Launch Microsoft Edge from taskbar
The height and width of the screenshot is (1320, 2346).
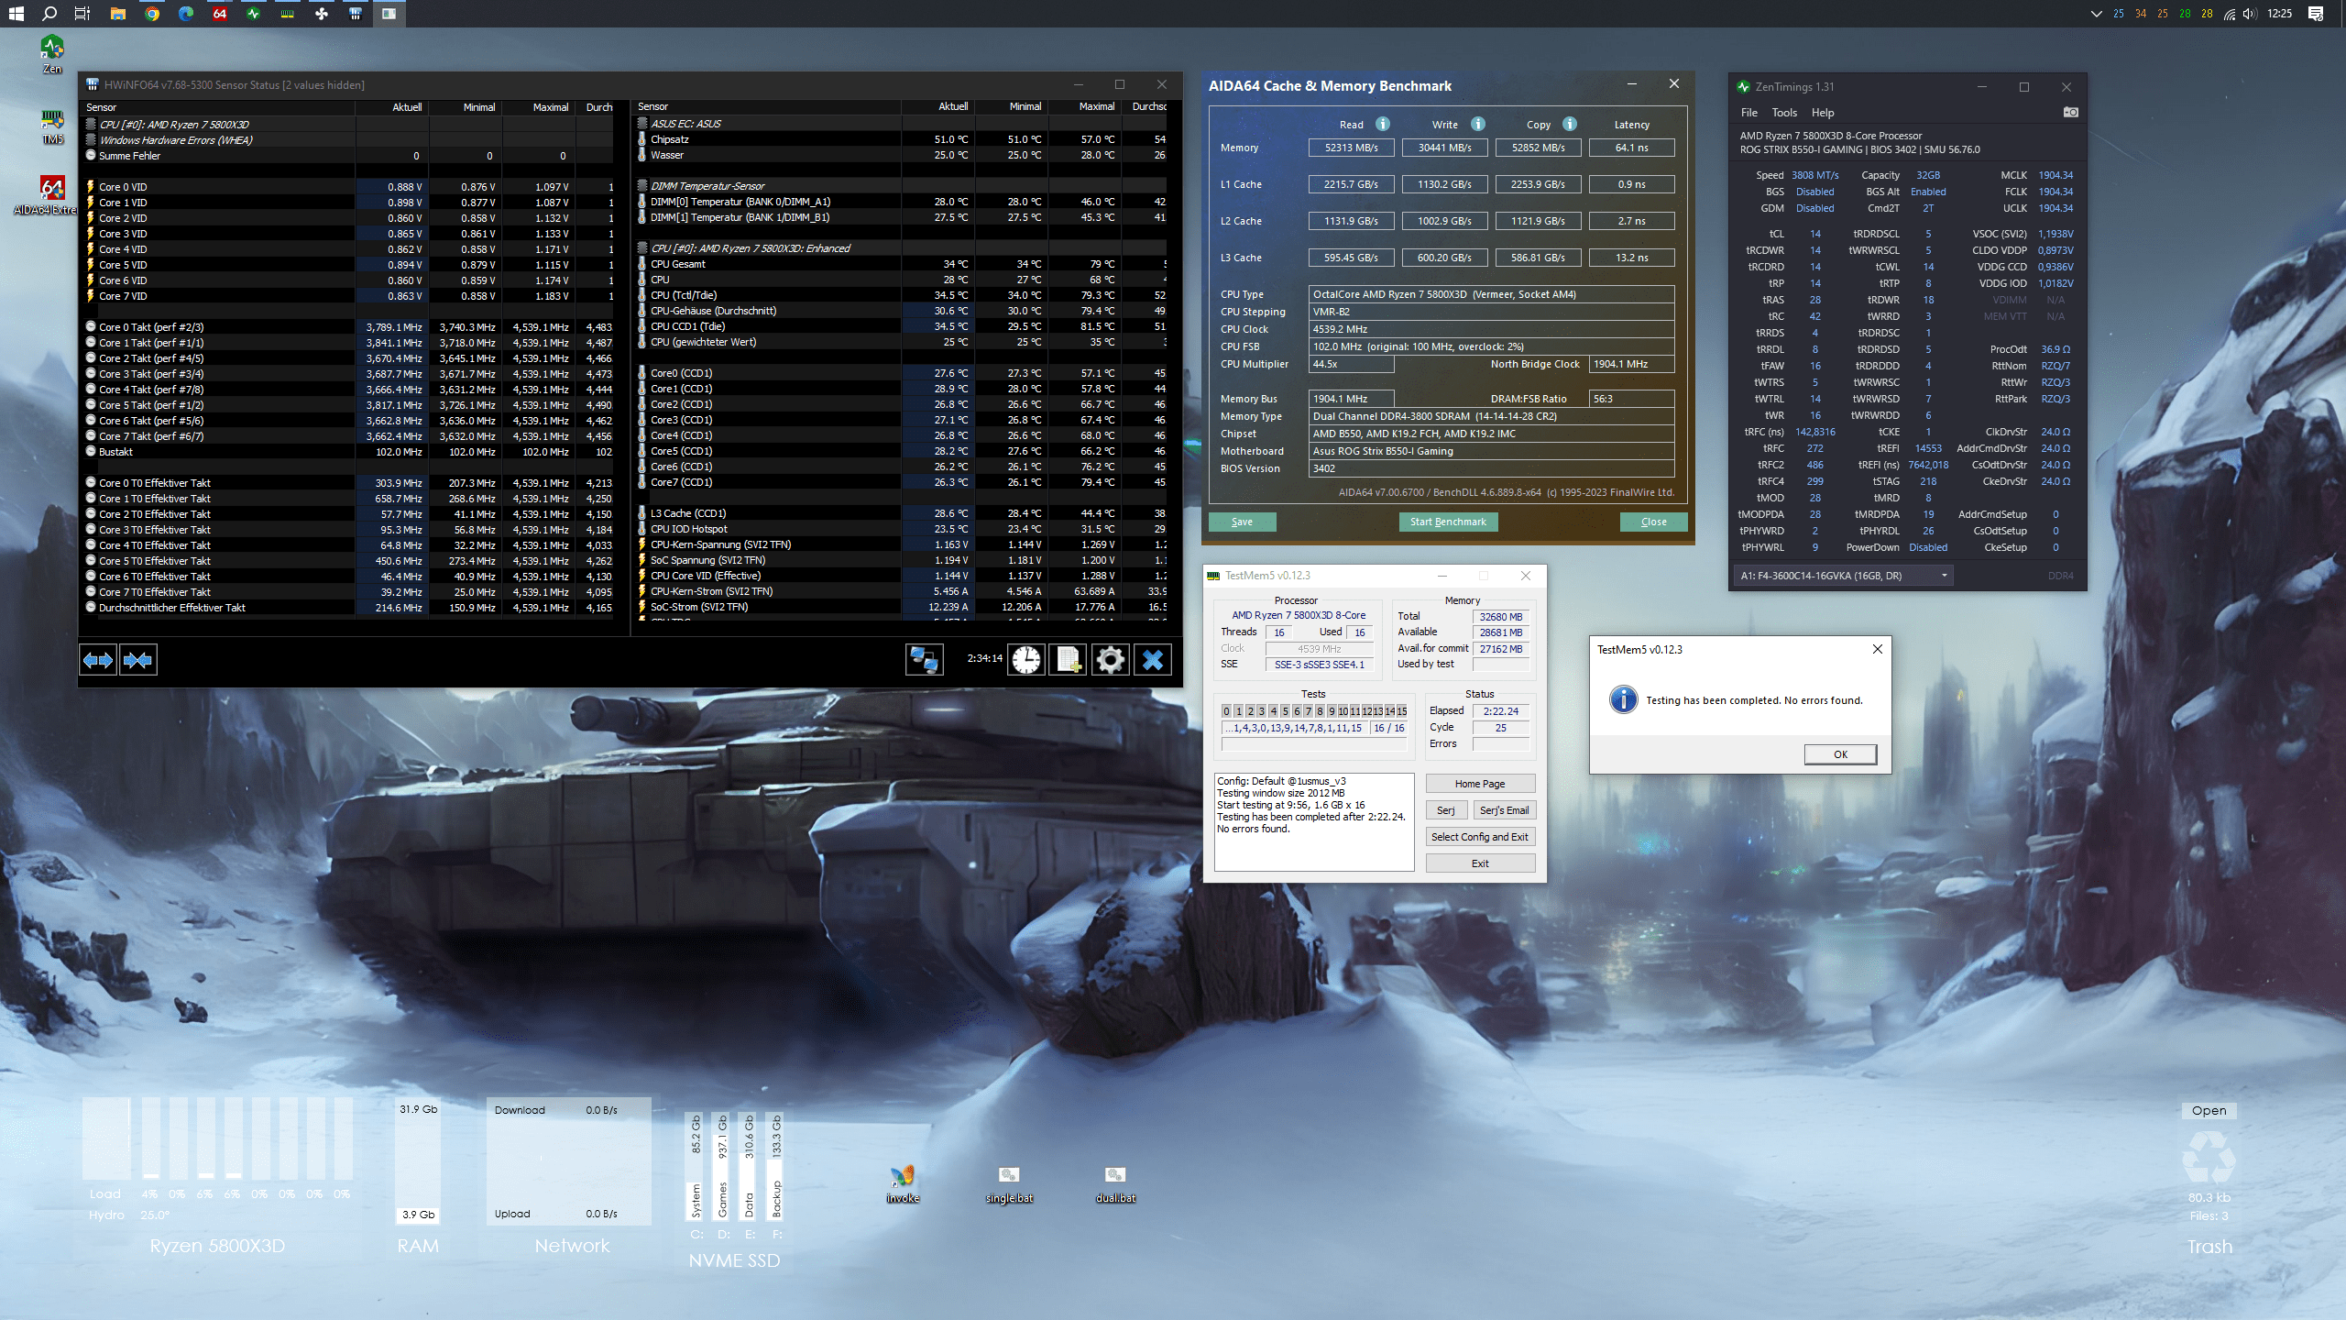(186, 14)
